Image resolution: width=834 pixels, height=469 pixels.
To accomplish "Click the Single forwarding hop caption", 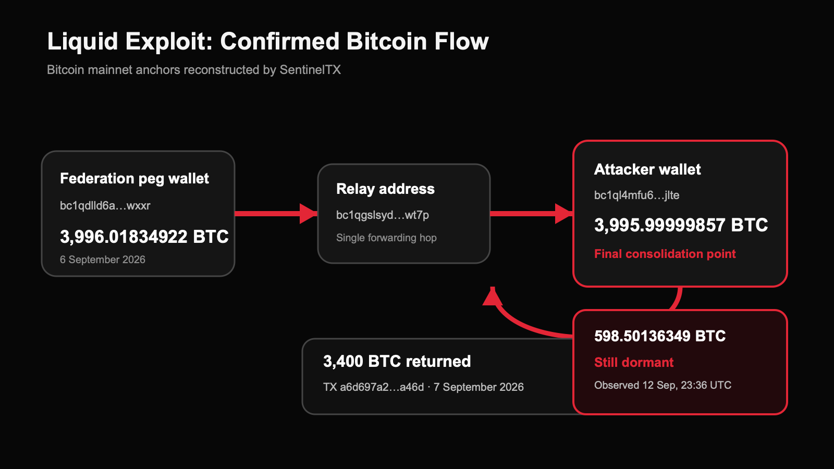I will [386, 238].
